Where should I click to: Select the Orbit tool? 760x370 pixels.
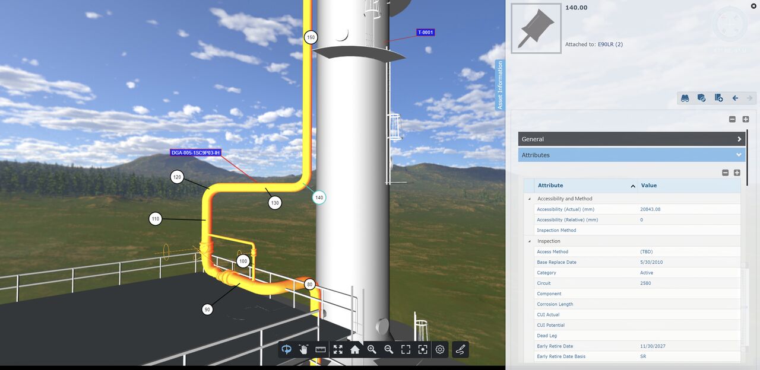coord(286,349)
